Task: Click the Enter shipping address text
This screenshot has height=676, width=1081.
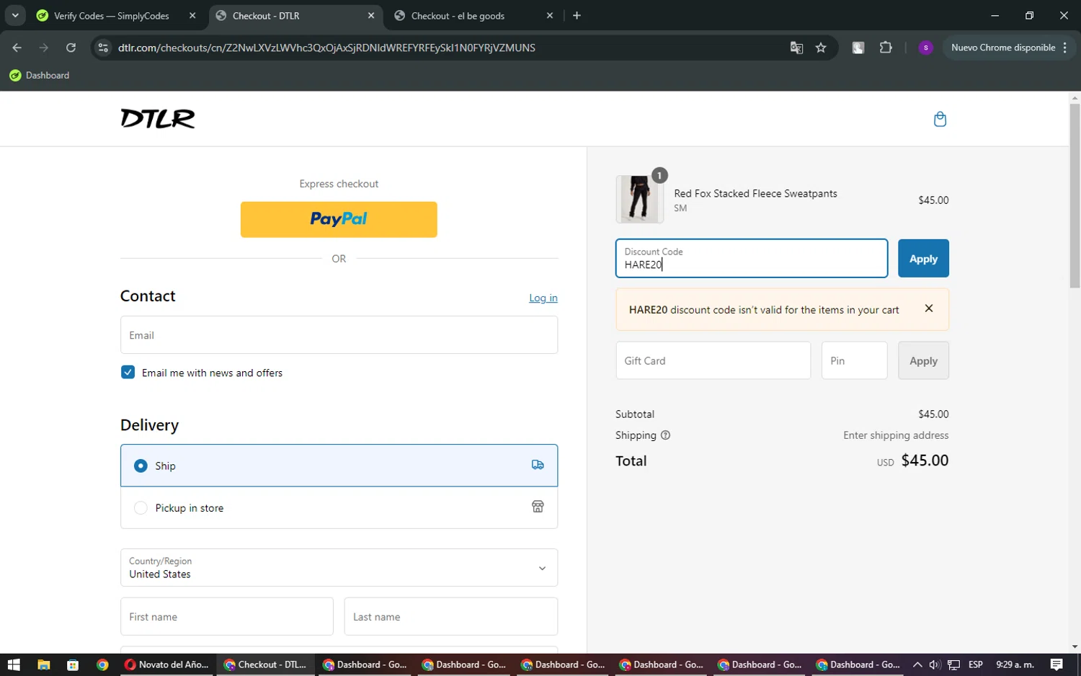Action: tap(896, 435)
